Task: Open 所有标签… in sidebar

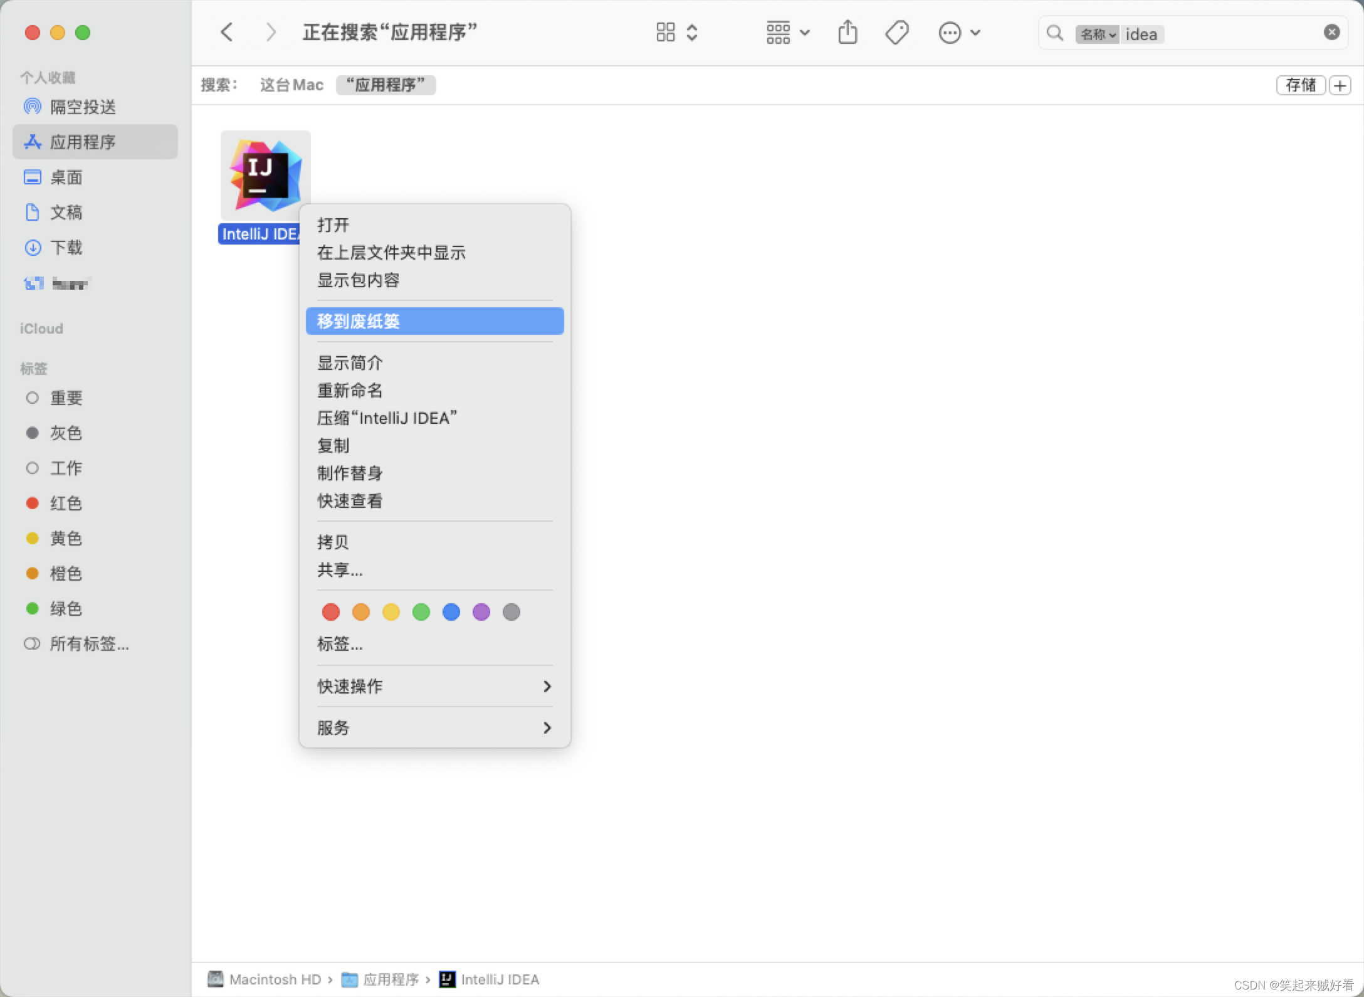Action: pyautogui.click(x=95, y=644)
